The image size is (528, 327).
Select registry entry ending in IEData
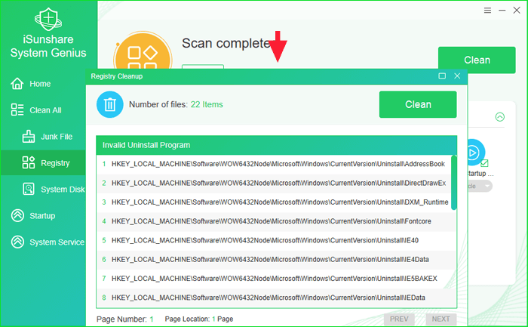point(277,298)
